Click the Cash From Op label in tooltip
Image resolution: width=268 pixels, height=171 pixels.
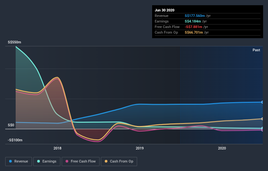(x=166, y=32)
